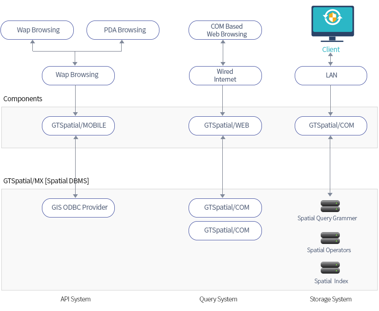Select the LAN node
Screen dimensions: 379x311
331,75
